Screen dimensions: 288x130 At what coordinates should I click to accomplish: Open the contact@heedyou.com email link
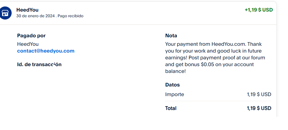(x=46, y=51)
